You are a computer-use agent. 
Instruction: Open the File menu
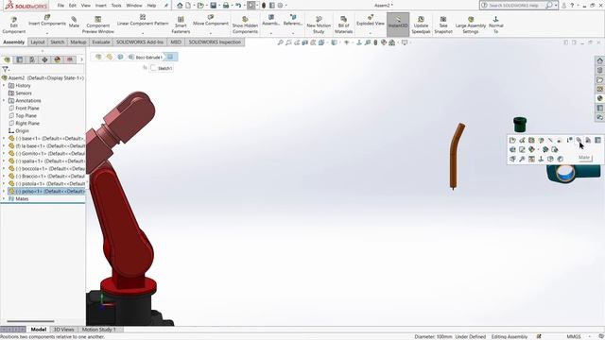[60, 6]
